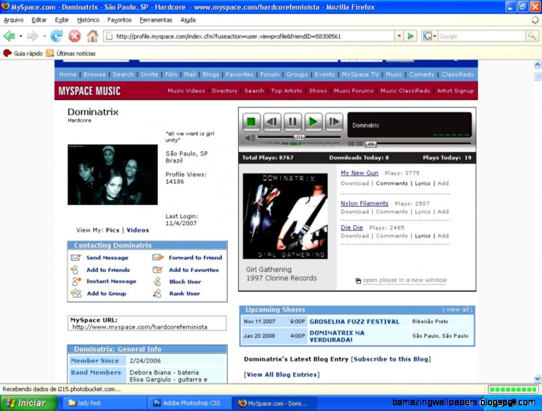Open Artist Signup in MySpace Music bar
Image resolution: width=542 pixels, height=411 pixels.
(455, 91)
